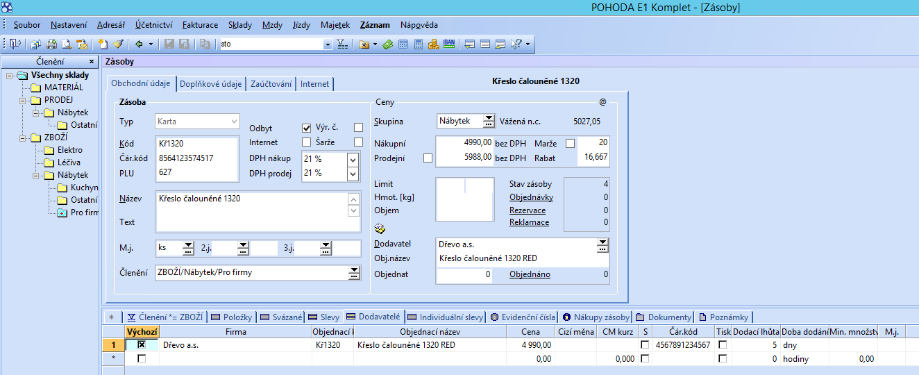The image size is (919, 375).
Task: Click the send by e-mail envelope icon
Action: pos(82,44)
